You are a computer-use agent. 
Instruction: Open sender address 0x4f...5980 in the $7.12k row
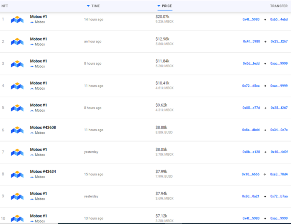pos(251,219)
